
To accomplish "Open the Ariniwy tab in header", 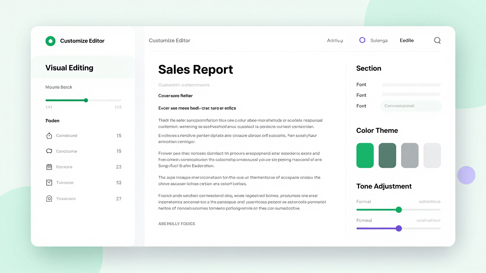I will pyautogui.click(x=335, y=40).
